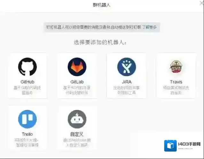Click the description under GitLab
This screenshot has width=204, height=159.
point(77,90)
